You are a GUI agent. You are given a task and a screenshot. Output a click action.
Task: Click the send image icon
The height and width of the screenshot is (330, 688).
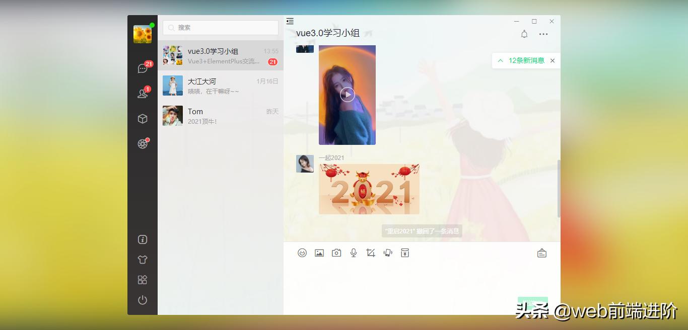click(319, 253)
